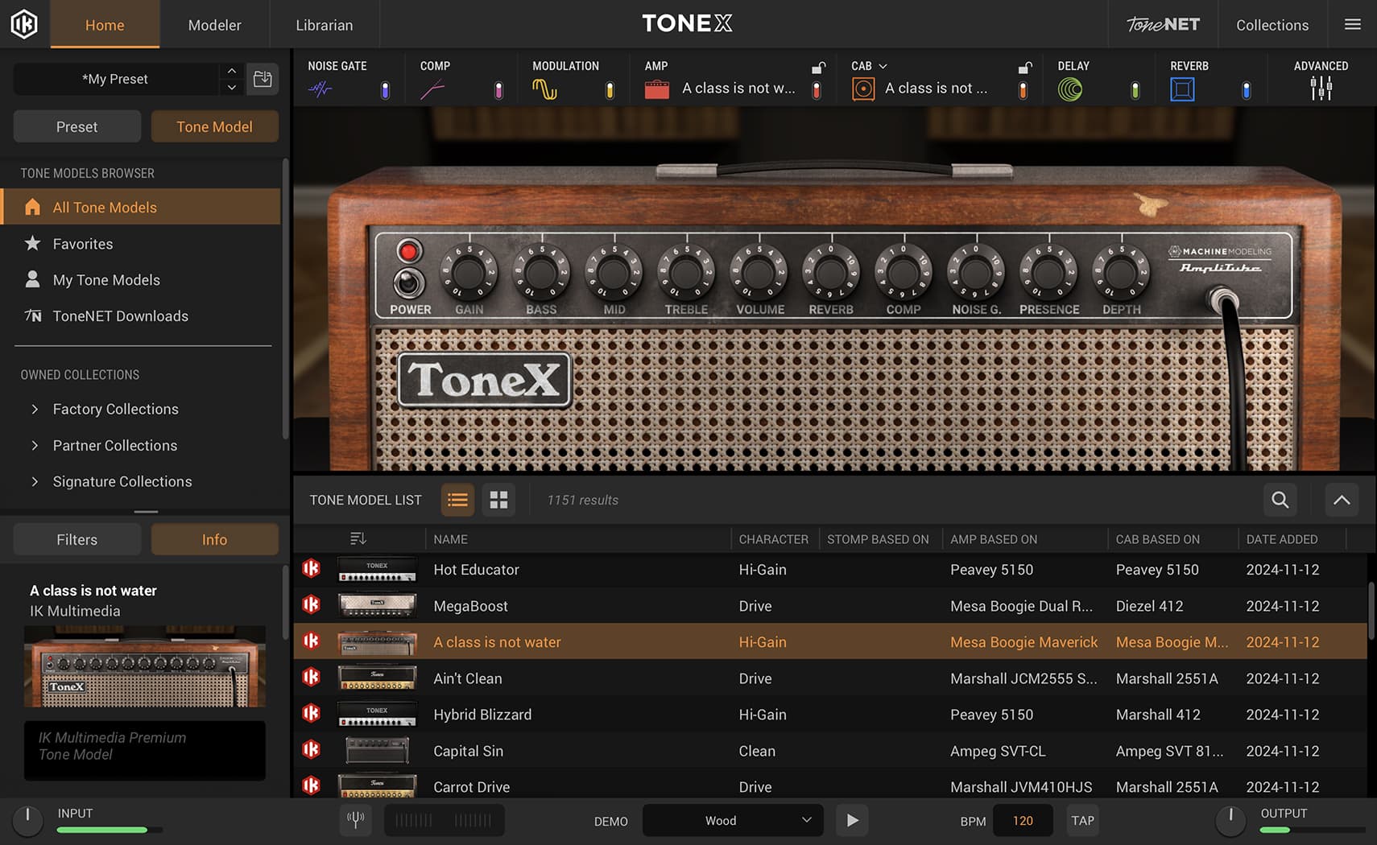Click the green Delay spiral icon
The image size is (1377, 845).
tap(1070, 89)
